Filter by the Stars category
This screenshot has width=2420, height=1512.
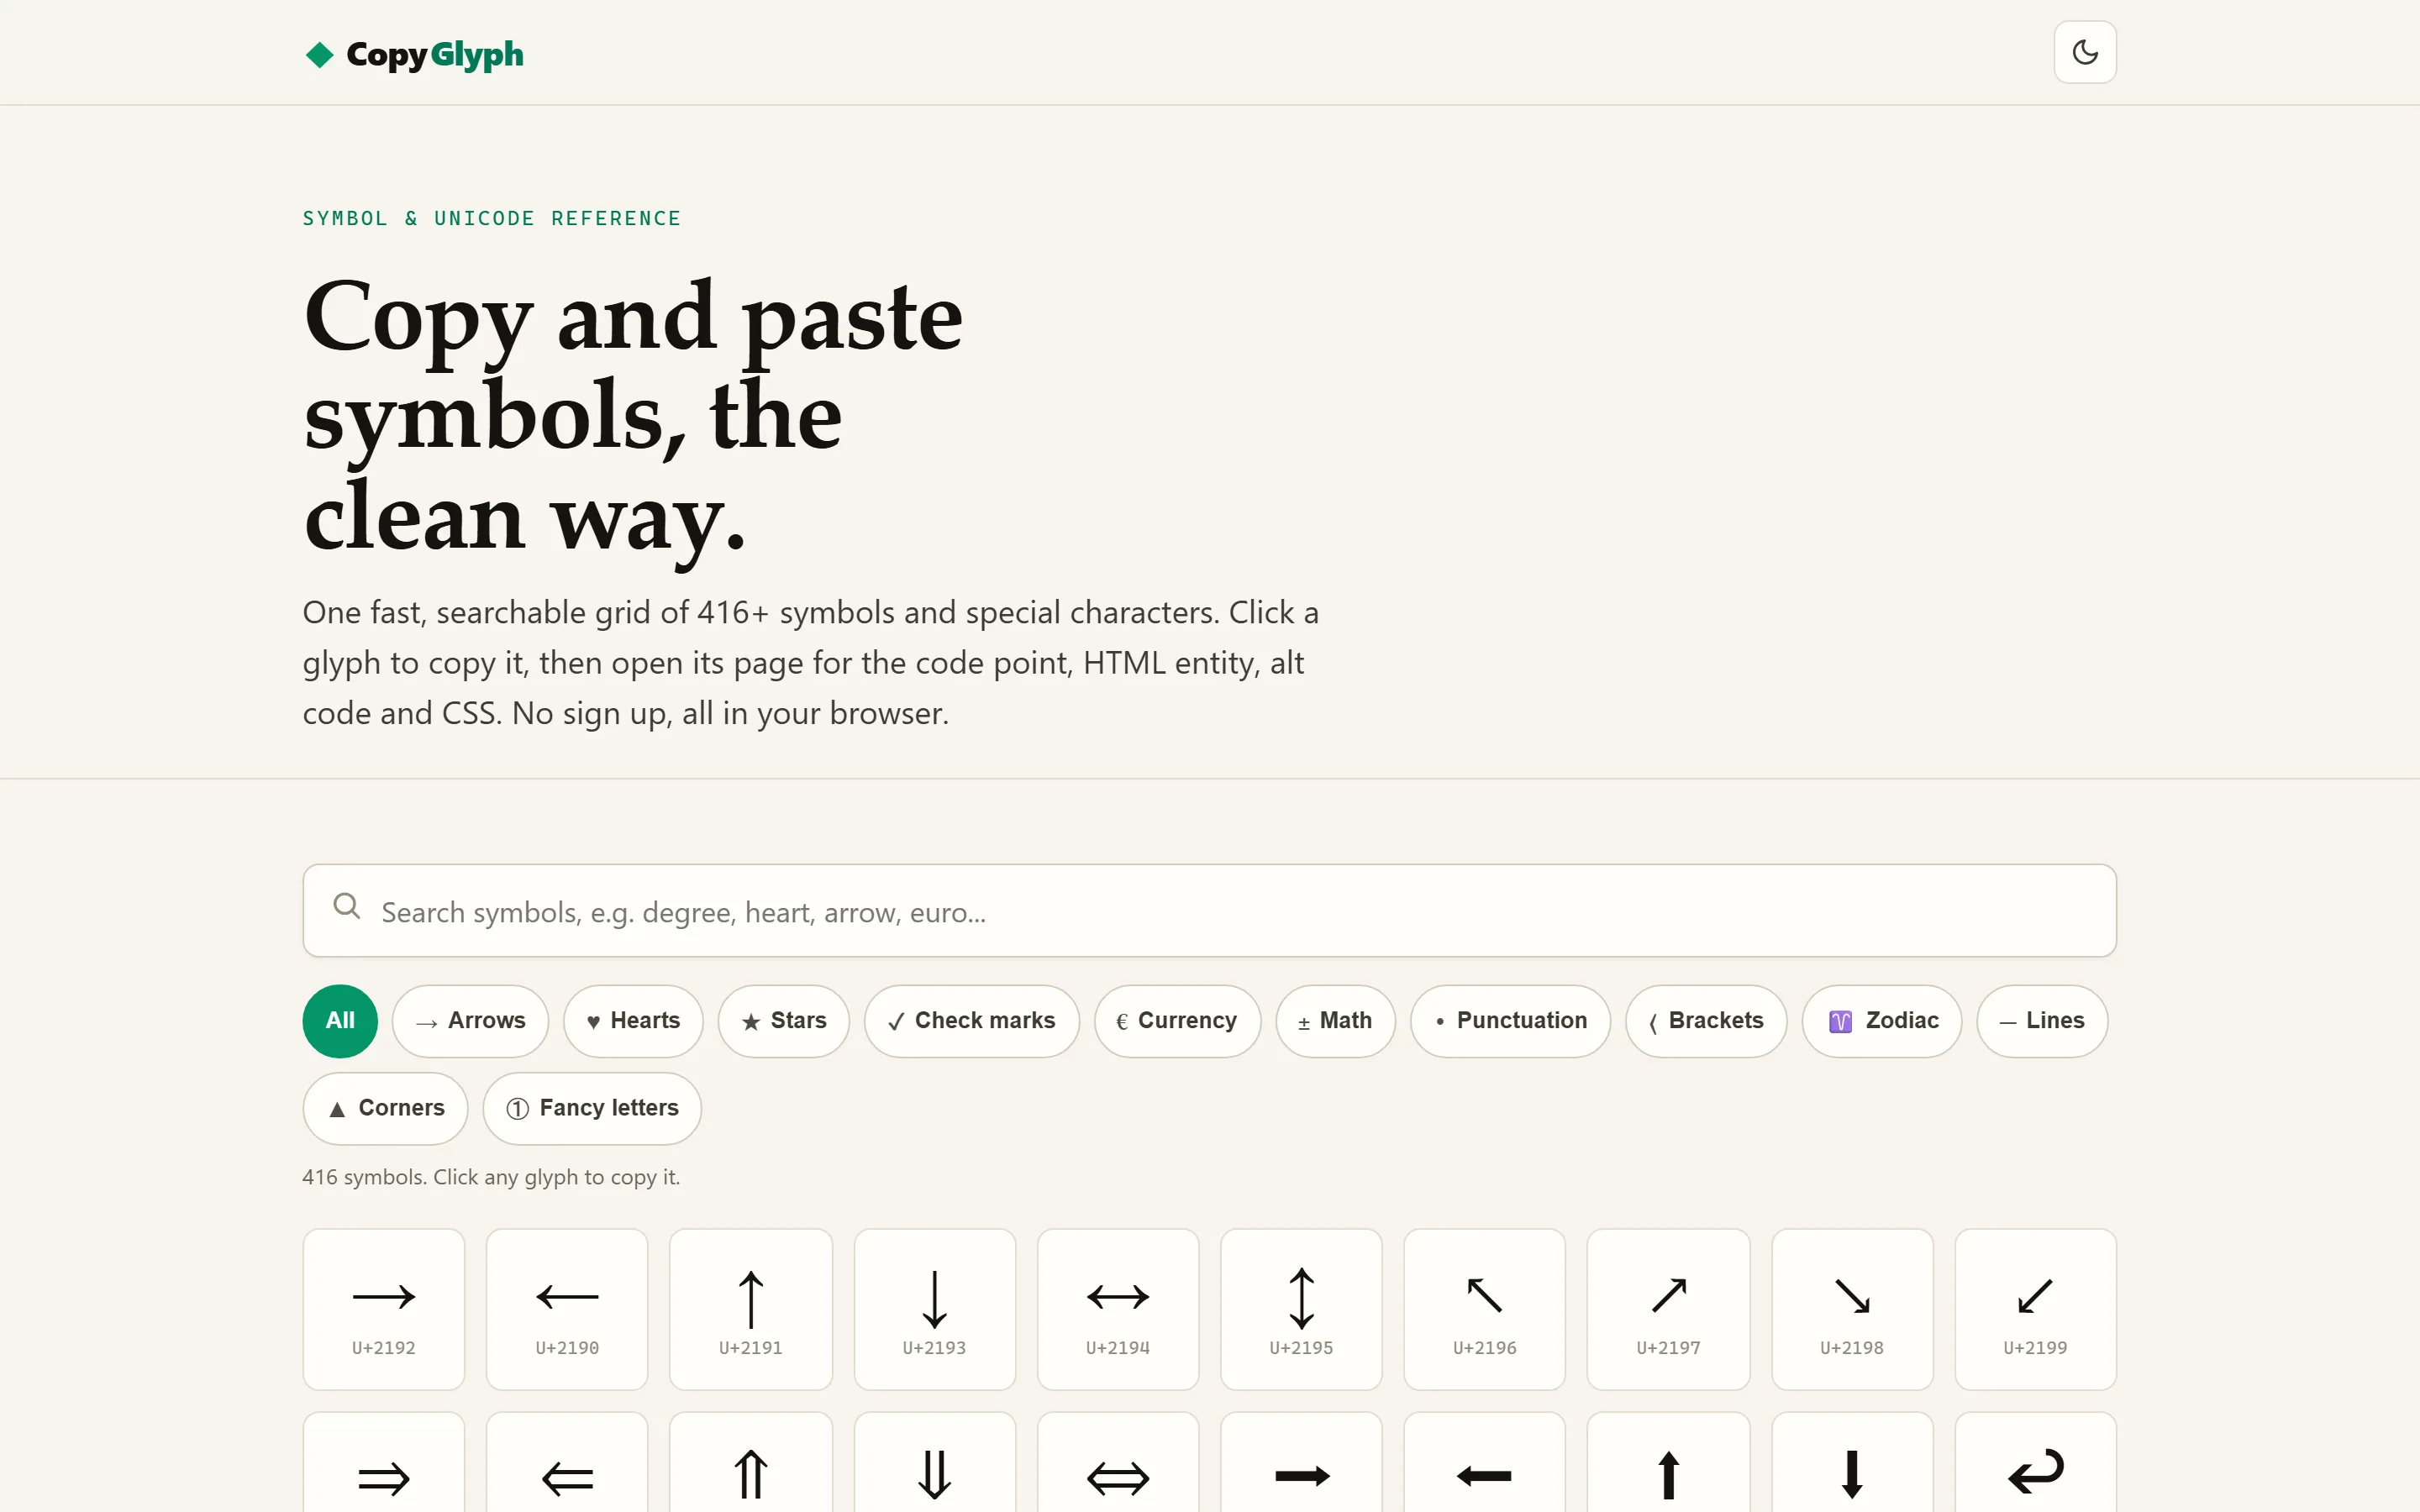point(783,1020)
